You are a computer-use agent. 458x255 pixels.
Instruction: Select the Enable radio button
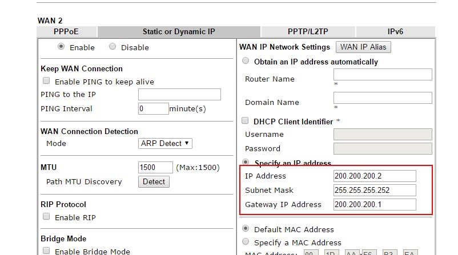pos(61,47)
